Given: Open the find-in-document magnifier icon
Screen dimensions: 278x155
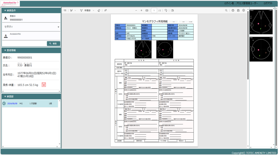Looking at the screenshot, I should pos(226,10).
